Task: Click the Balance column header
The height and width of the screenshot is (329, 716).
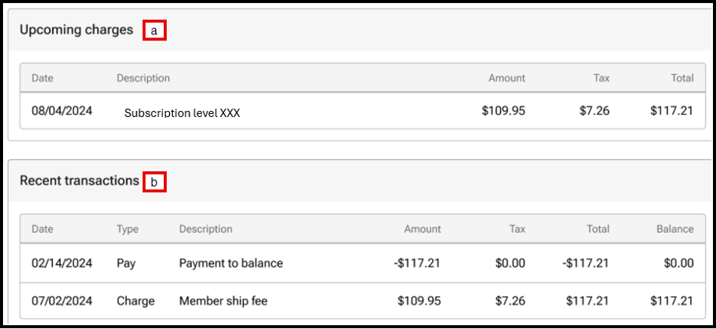Action: click(x=675, y=229)
